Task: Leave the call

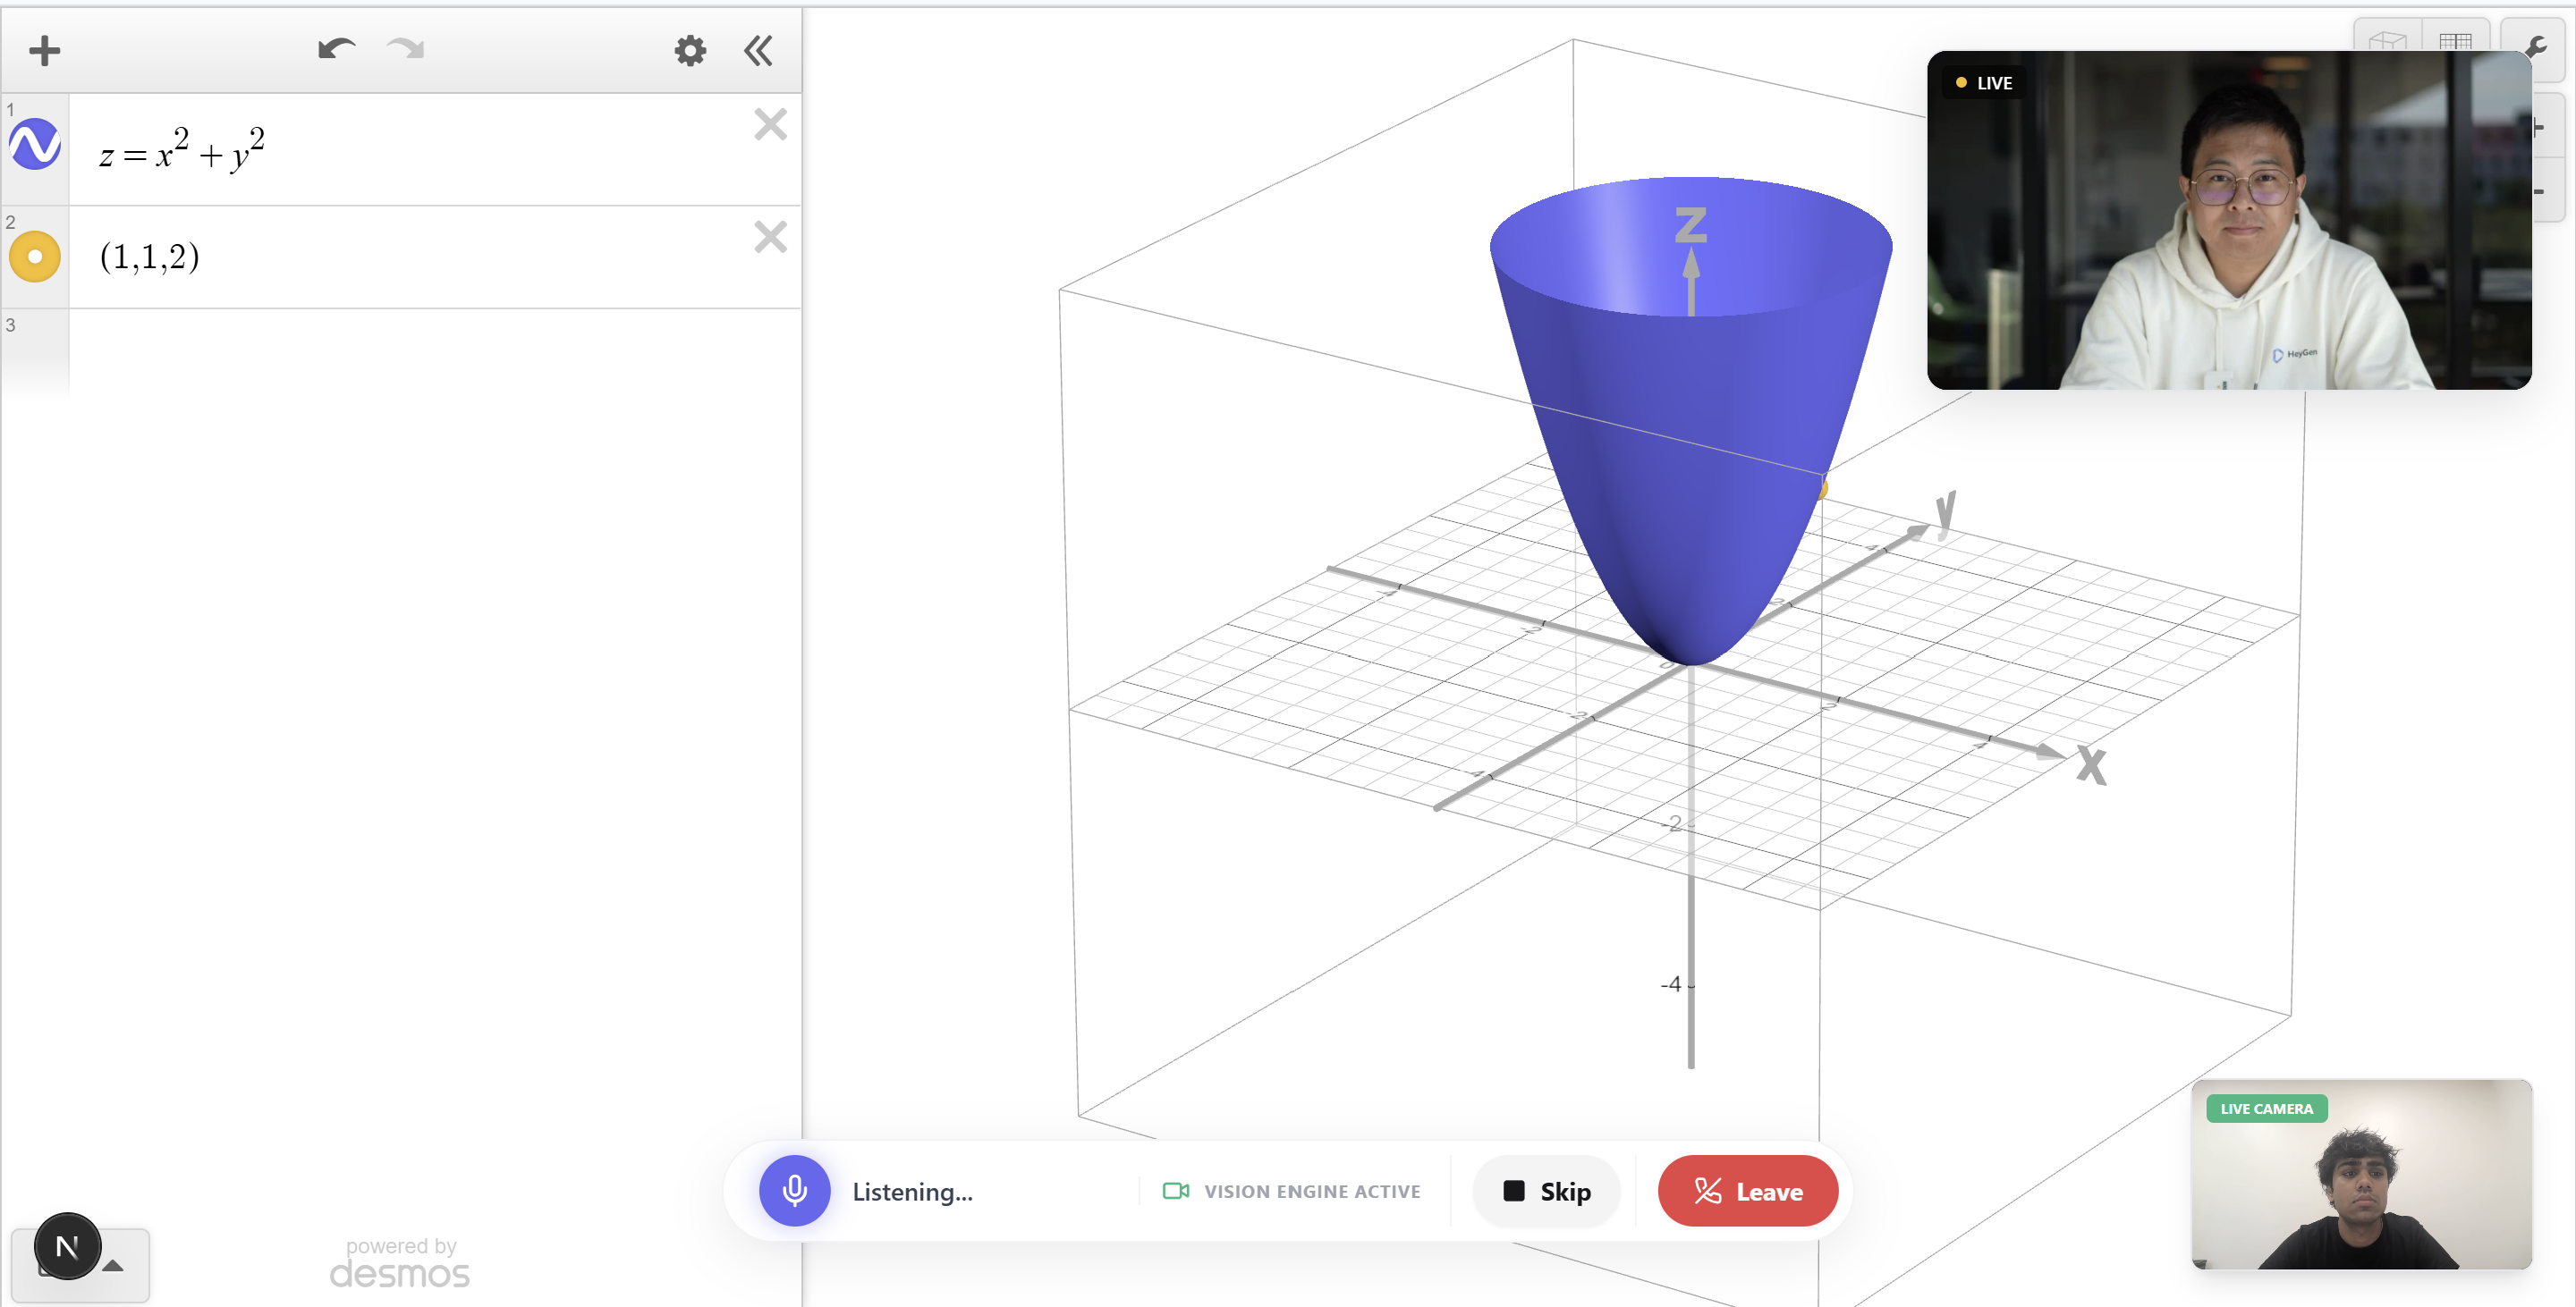Action: [1747, 1191]
